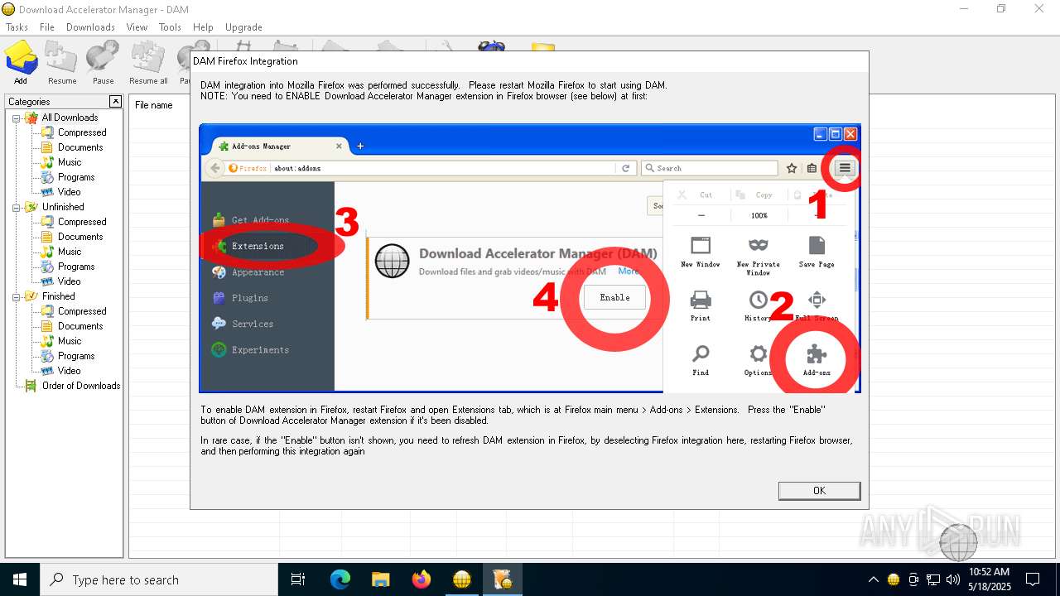
Task: Click the Add download toolbar icon
Action: click(x=21, y=63)
